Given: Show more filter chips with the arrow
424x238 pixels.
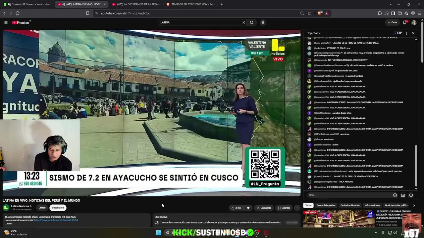Looking at the screenshot, I should pos(414,206).
